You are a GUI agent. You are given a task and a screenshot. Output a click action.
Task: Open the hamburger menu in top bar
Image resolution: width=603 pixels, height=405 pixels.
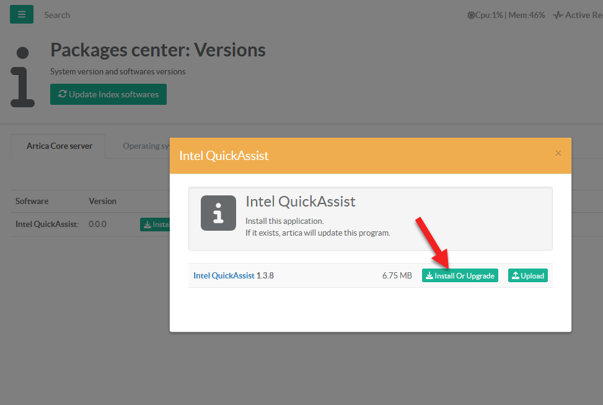[x=22, y=14]
